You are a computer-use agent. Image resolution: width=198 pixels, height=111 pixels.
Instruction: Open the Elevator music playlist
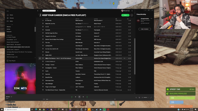(x=10, y=55)
